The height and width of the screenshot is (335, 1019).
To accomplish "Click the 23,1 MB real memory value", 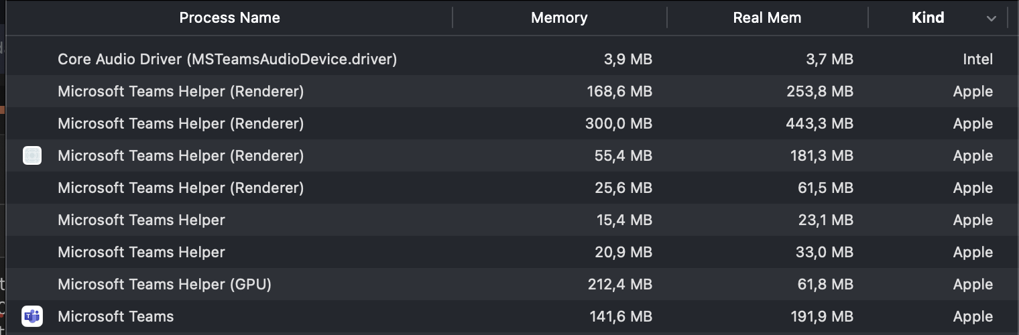I will click(826, 220).
